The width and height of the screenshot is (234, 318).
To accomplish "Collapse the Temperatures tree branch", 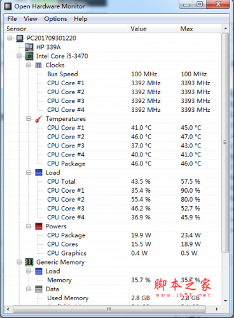I will pyautogui.click(x=29, y=119).
